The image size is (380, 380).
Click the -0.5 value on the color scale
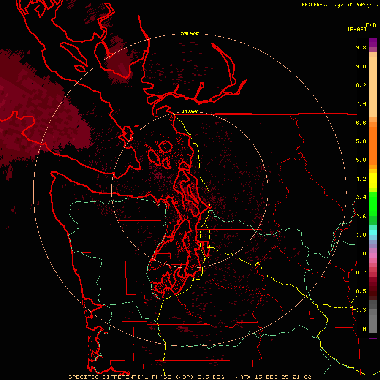tap(359, 291)
